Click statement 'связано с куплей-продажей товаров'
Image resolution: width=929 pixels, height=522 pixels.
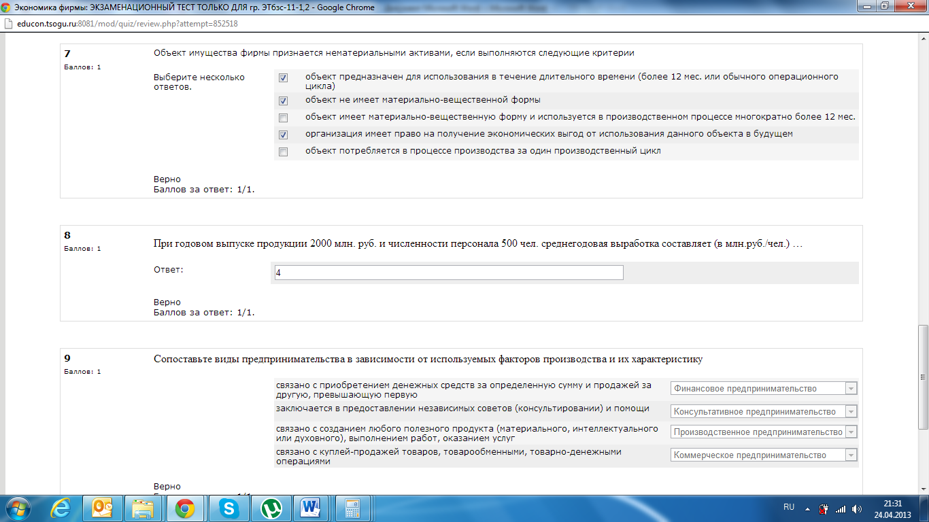coord(449,456)
